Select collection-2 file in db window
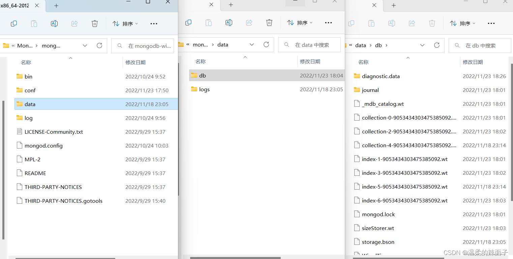Image resolution: width=513 pixels, height=259 pixels. pyautogui.click(x=430, y=131)
